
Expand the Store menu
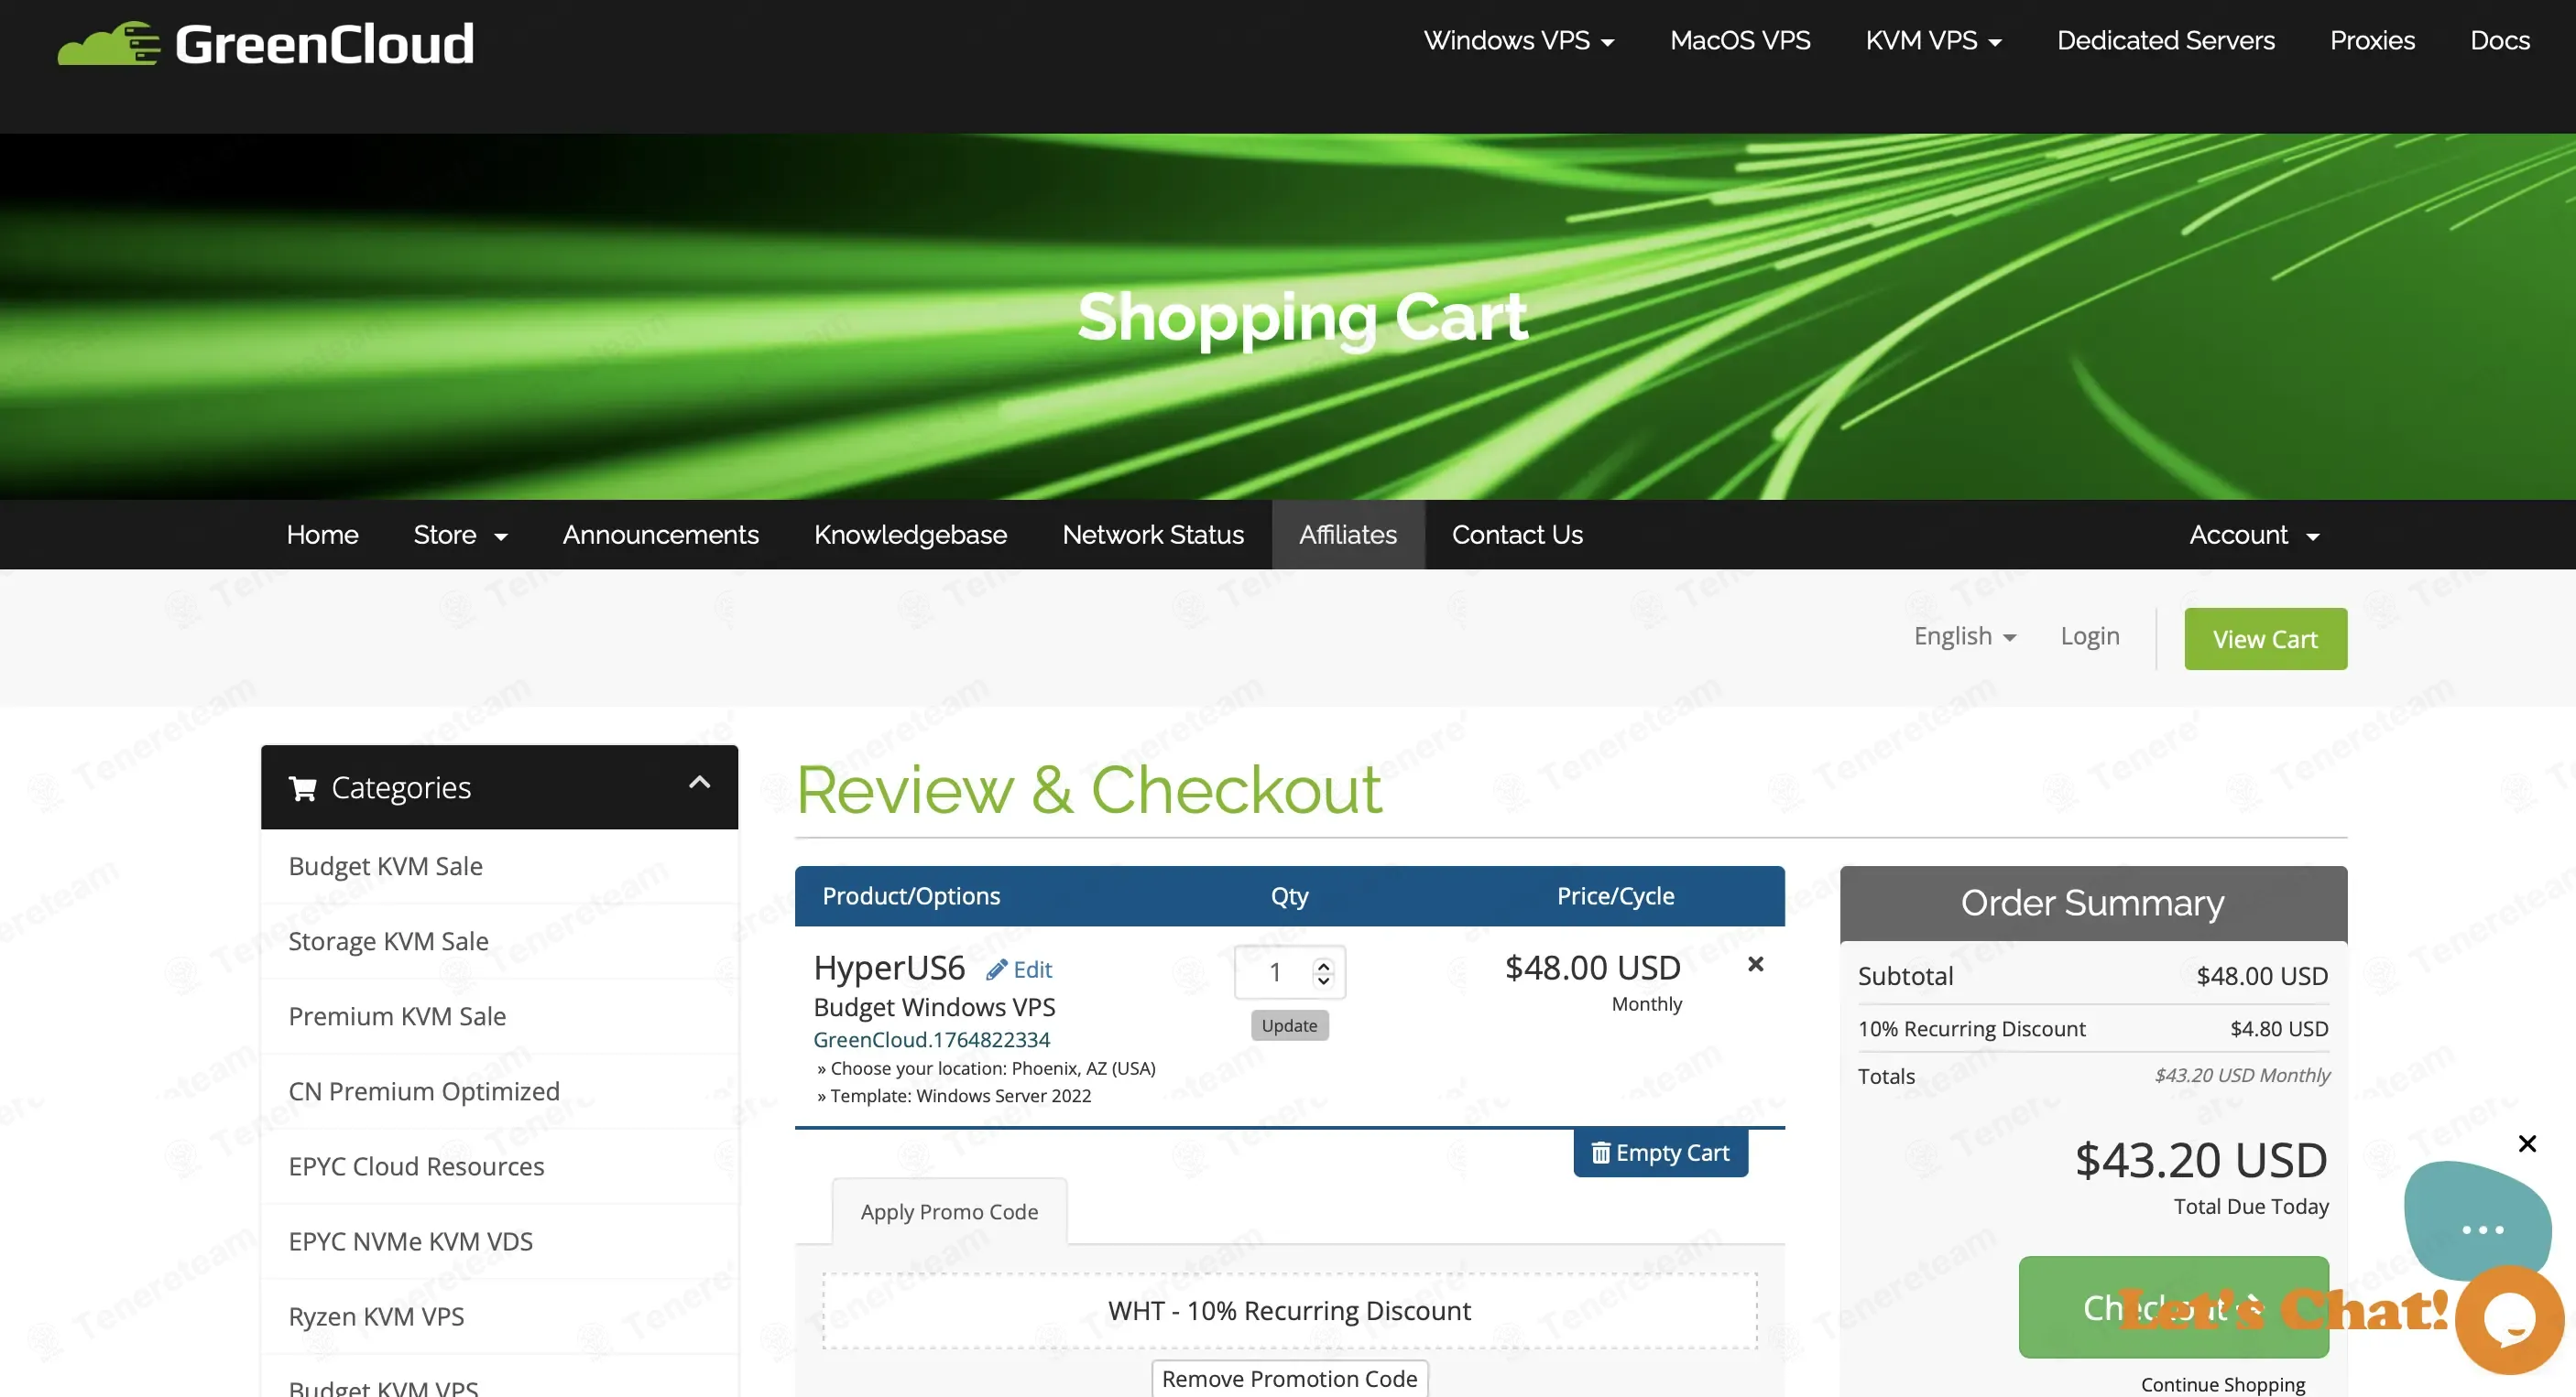point(460,535)
